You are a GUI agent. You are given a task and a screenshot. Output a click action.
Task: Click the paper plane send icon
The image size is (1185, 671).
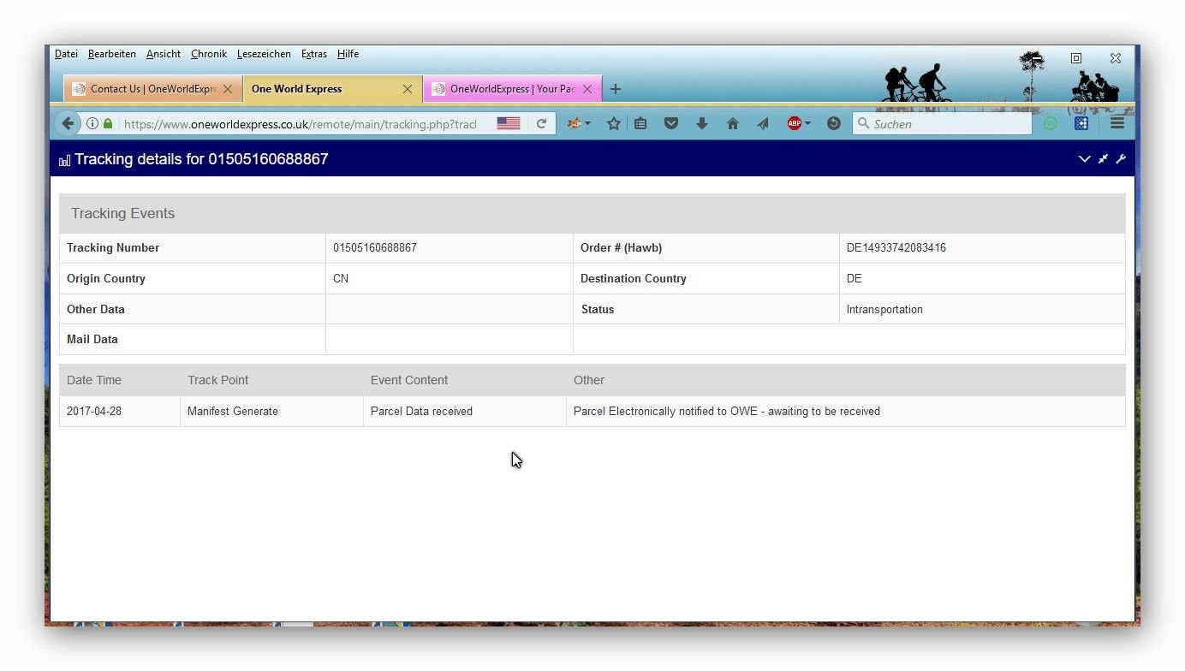[x=763, y=123]
